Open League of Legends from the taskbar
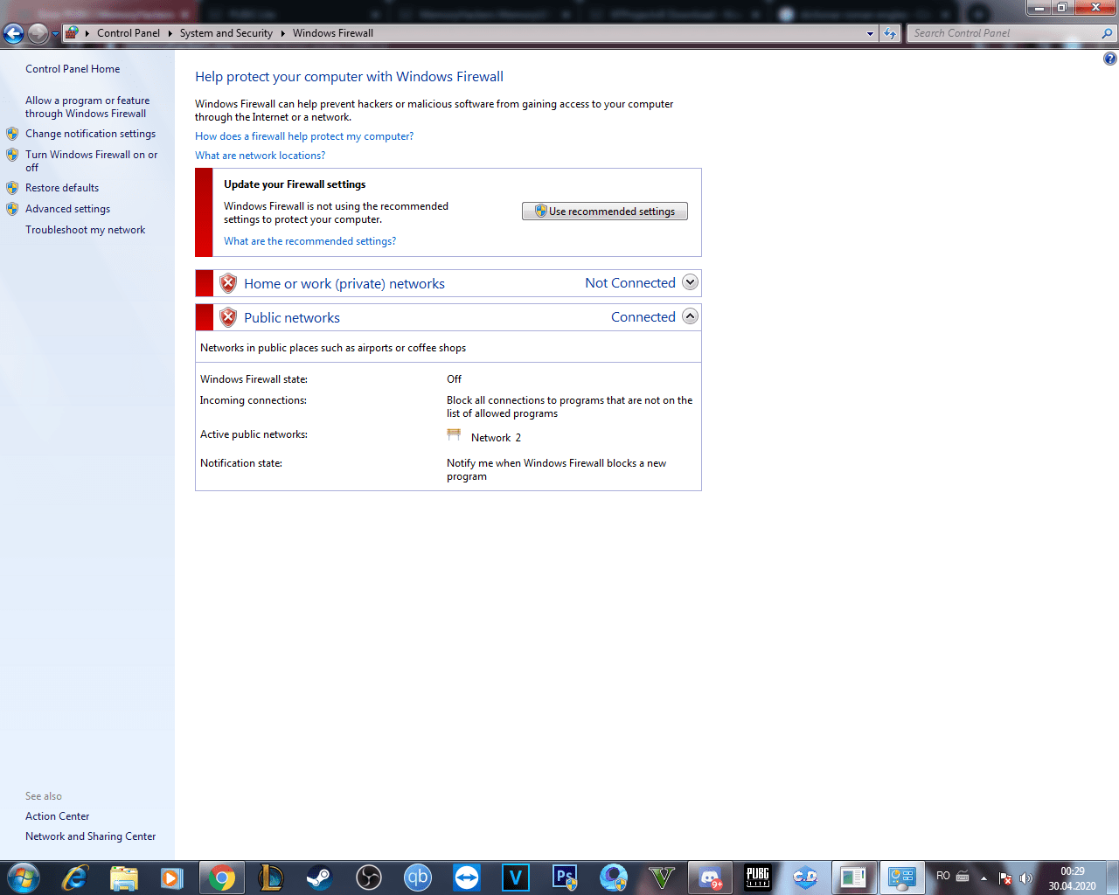 coord(271,878)
